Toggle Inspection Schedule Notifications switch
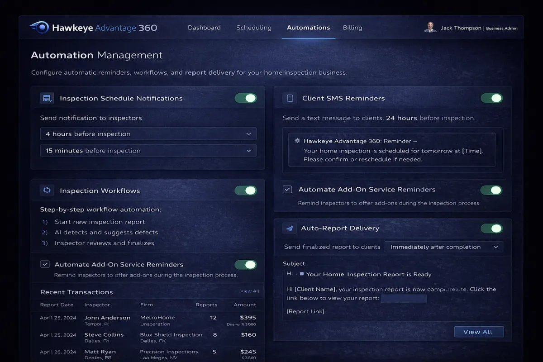Screen dimensions: 543x362 [x=246, y=98]
